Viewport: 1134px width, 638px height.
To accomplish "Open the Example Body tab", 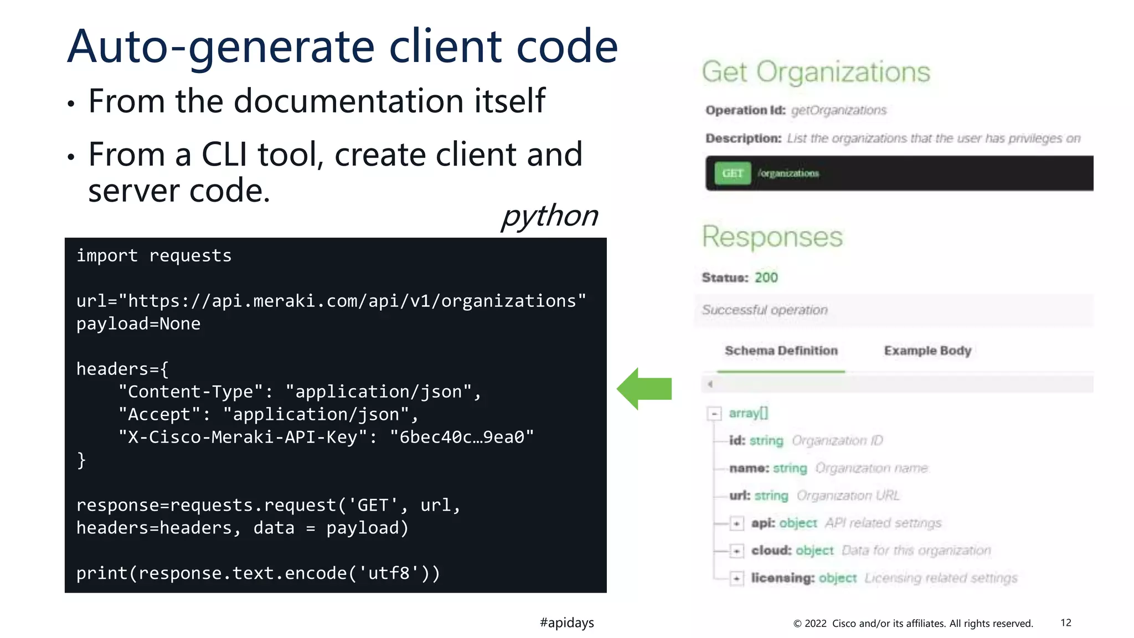I will click(x=927, y=351).
